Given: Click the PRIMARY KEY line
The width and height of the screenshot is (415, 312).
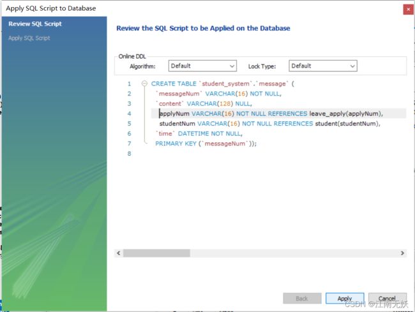Looking at the screenshot, I should coord(206,144).
